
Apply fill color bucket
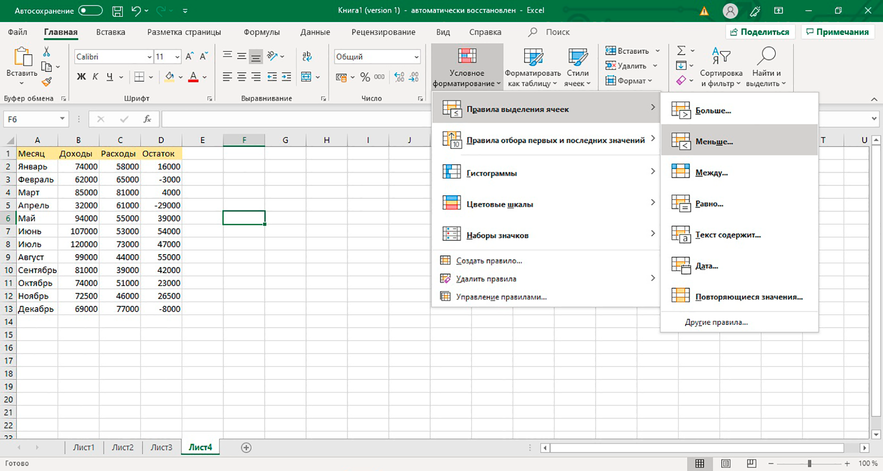pyautogui.click(x=169, y=76)
